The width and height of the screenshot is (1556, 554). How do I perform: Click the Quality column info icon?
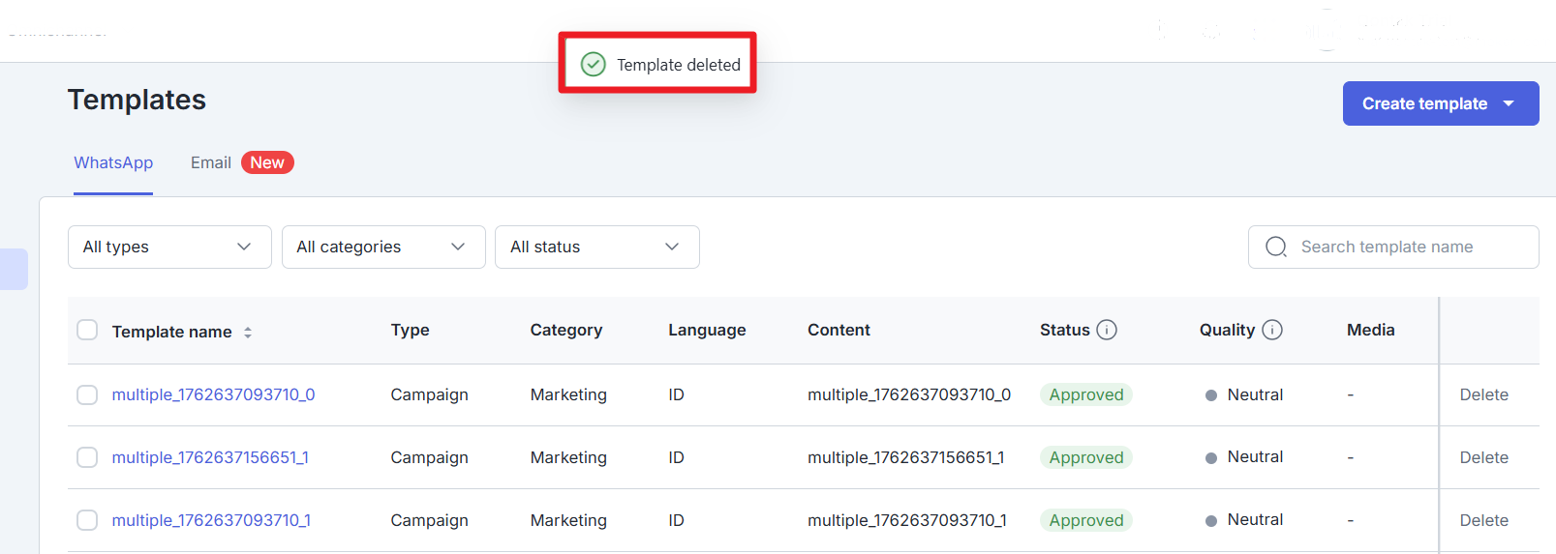1272,330
